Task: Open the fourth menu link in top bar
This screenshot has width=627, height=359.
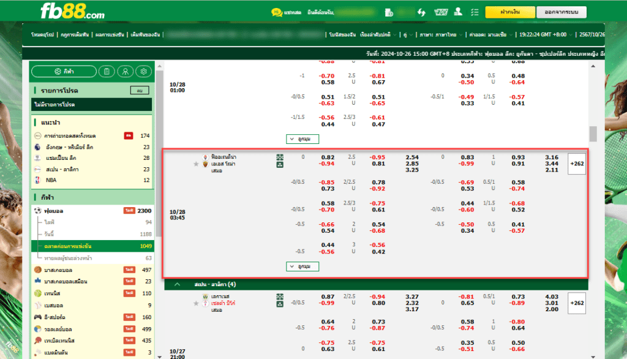Action: pos(145,35)
